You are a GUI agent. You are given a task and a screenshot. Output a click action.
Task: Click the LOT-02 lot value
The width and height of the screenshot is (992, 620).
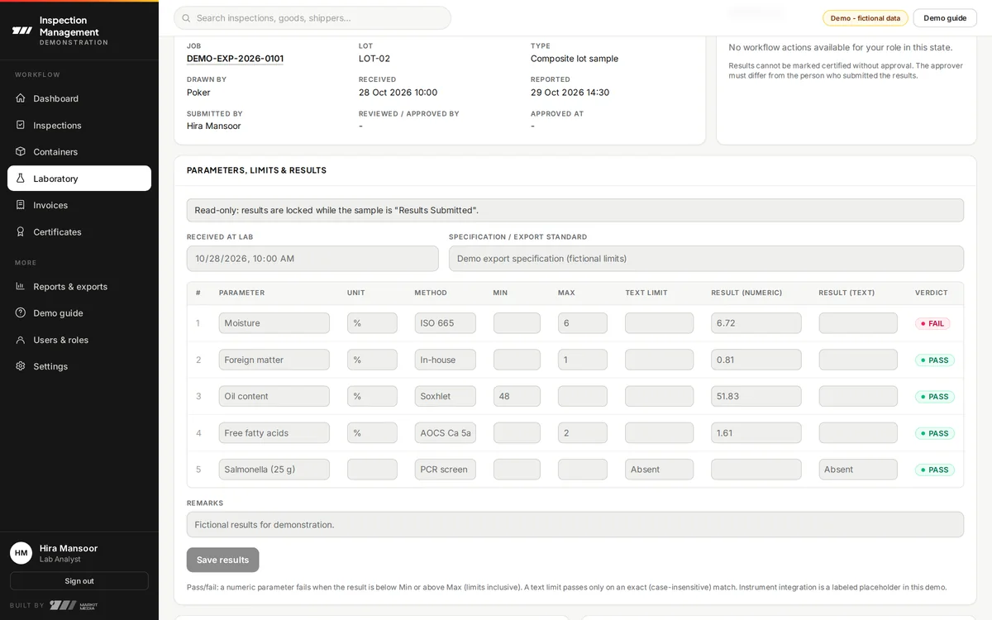374,59
